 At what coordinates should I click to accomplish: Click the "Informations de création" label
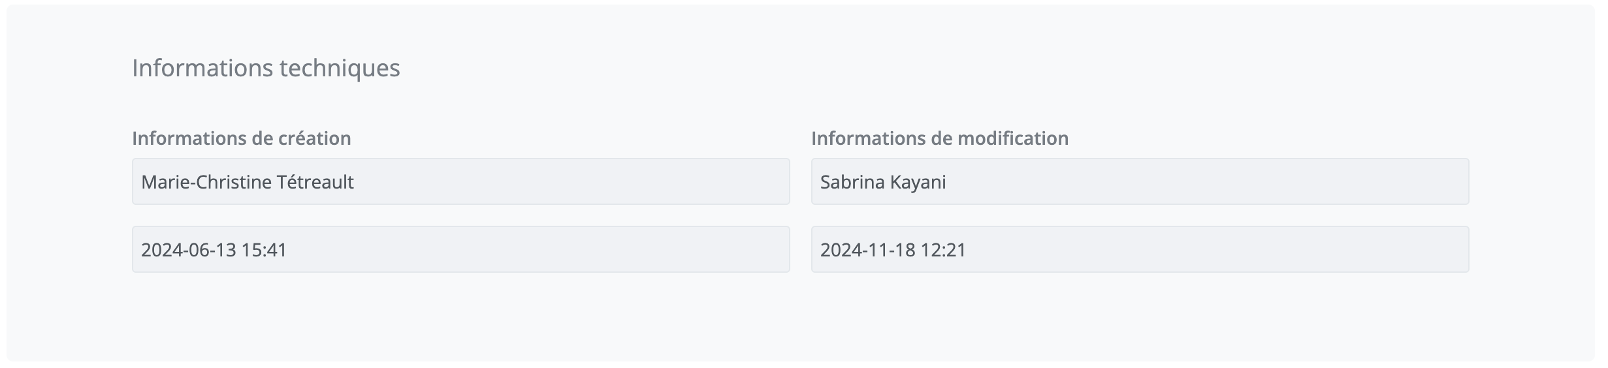tap(242, 138)
